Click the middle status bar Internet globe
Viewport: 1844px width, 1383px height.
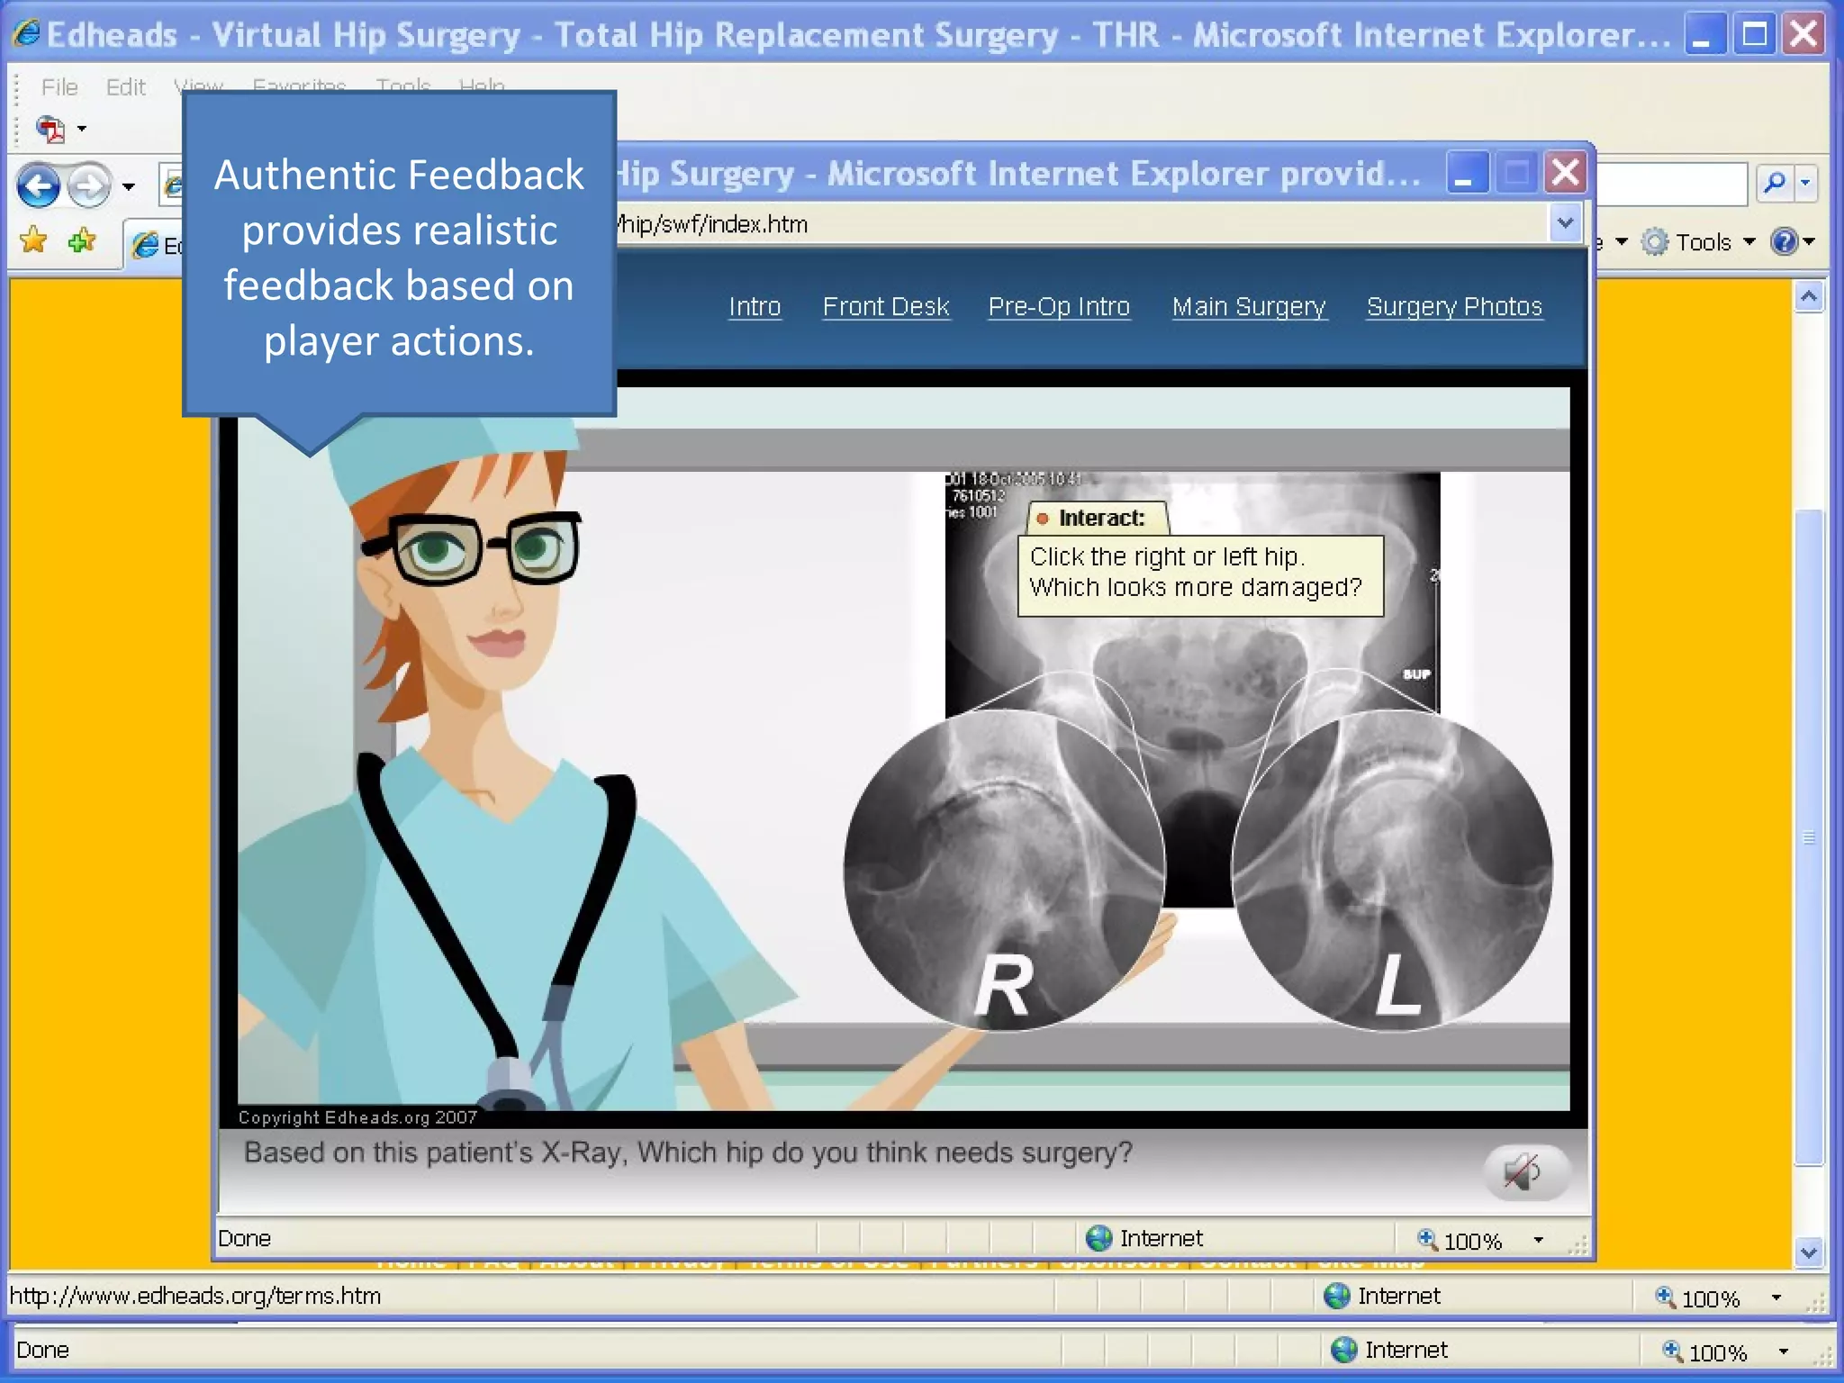[1337, 1296]
